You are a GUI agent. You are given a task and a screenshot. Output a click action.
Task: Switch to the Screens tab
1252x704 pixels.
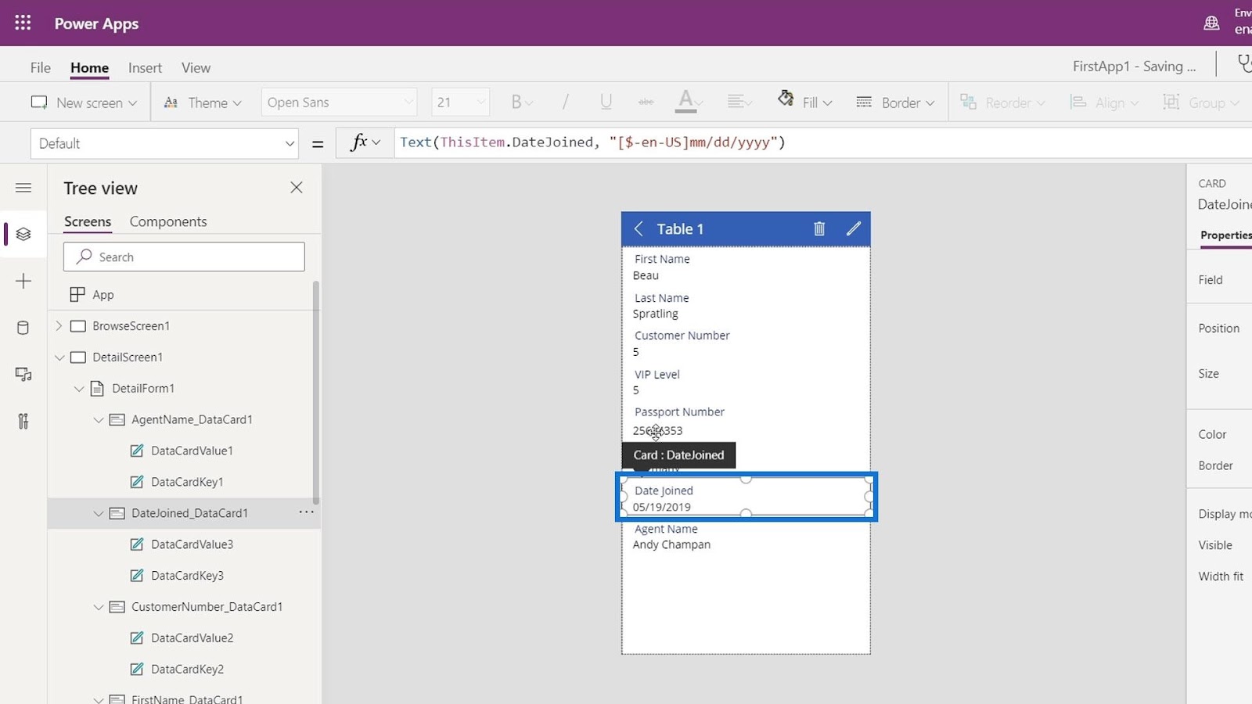coord(88,221)
